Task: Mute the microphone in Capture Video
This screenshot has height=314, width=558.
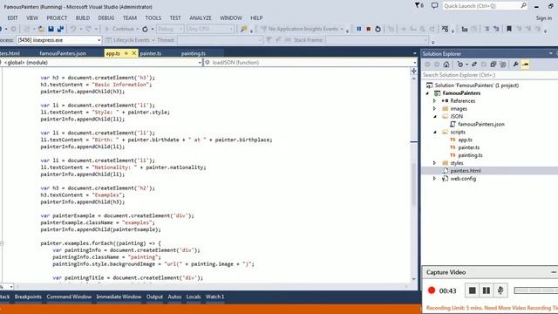Action: point(500,290)
